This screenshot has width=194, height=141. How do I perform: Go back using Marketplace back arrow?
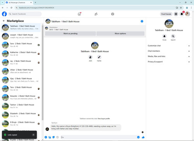4,21
